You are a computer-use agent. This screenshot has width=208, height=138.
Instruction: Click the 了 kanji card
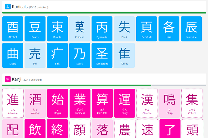tap(170, 128)
